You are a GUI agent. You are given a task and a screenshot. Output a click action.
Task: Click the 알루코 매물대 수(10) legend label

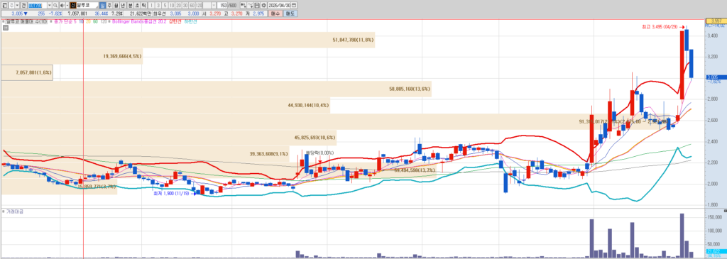pos(26,21)
